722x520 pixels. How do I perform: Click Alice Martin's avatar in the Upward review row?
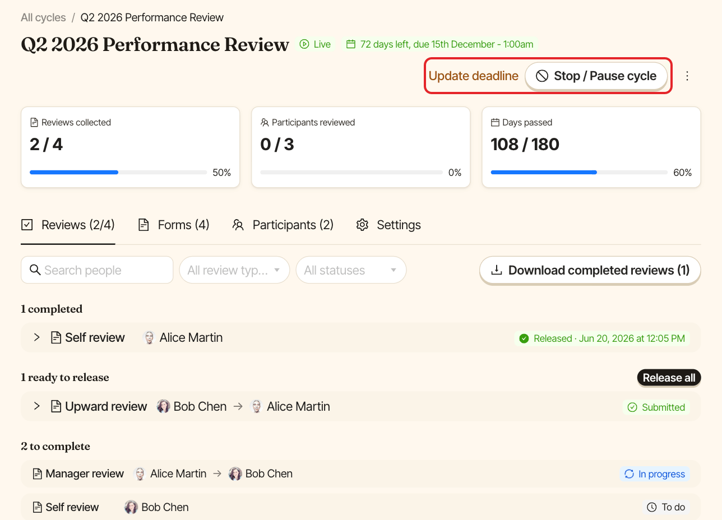coord(256,407)
